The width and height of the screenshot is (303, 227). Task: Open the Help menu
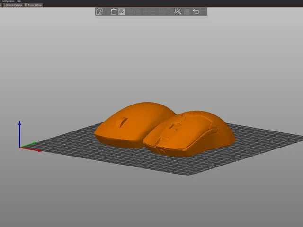point(18,1)
